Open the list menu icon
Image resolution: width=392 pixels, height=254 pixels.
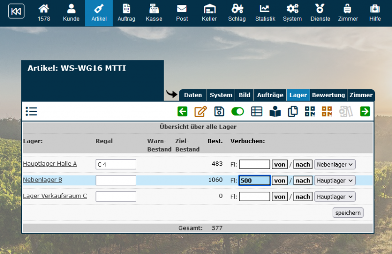(x=31, y=111)
